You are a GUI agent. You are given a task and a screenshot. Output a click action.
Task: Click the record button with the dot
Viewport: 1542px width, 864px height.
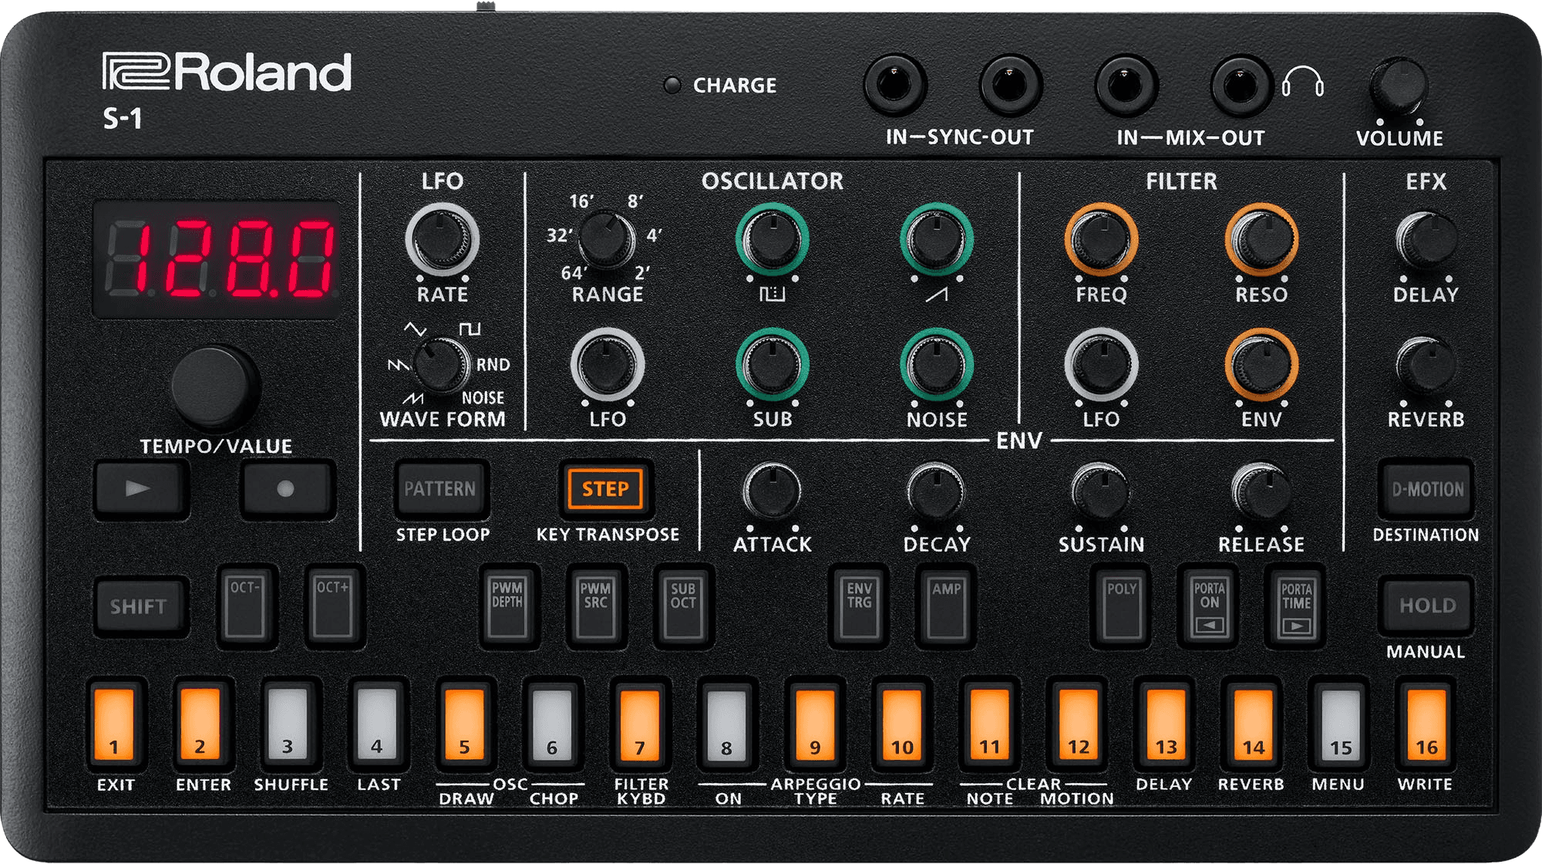(x=286, y=488)
